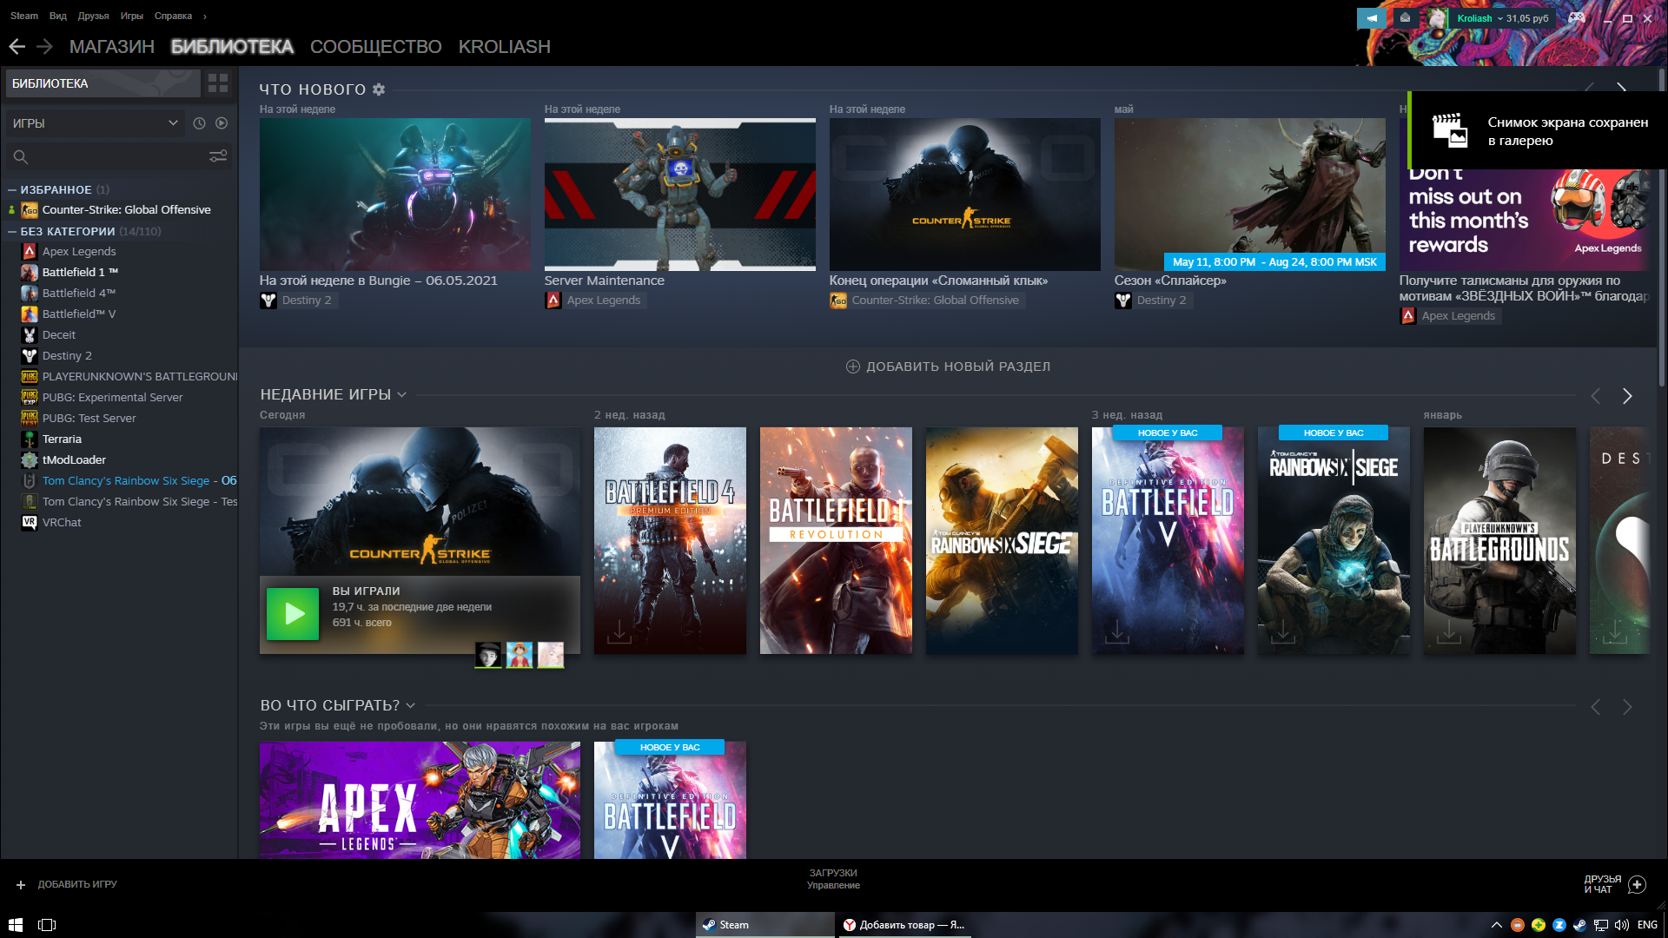1668x938 pixels.
Task: Open friends and chat plus icon
Action: click(x=1637, y=884)
